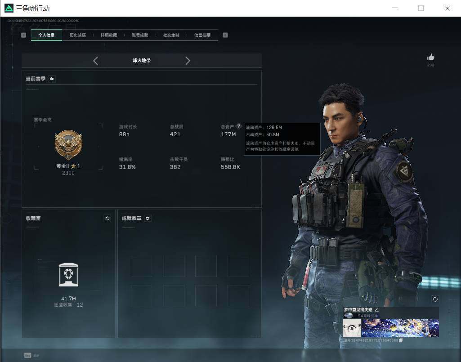Click the question mark icon next to 总资产

(239, 126)
